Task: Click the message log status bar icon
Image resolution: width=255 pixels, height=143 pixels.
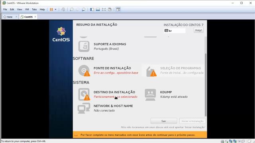Action: pyautogui.click(x=249, y=141)
